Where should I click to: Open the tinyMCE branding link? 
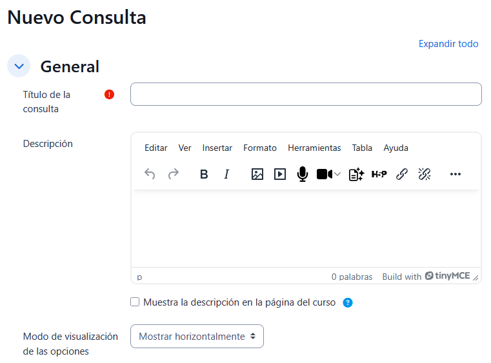coord(448,277)
